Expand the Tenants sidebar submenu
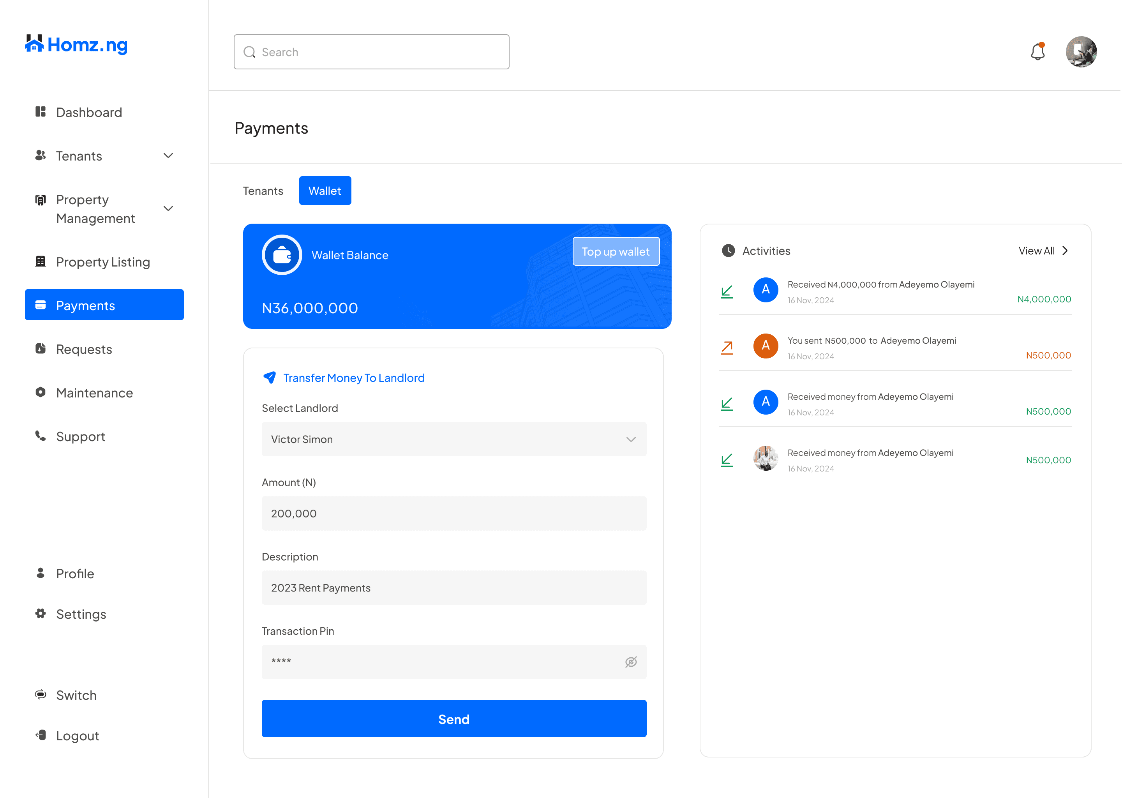1122x798 pixels. coord(168,156)
